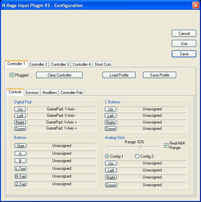The width and height of the screenshot is (201, 202).
Task: Click the 'GamePad: Y-Axis -' mapping field
Action: coord(62,109)
